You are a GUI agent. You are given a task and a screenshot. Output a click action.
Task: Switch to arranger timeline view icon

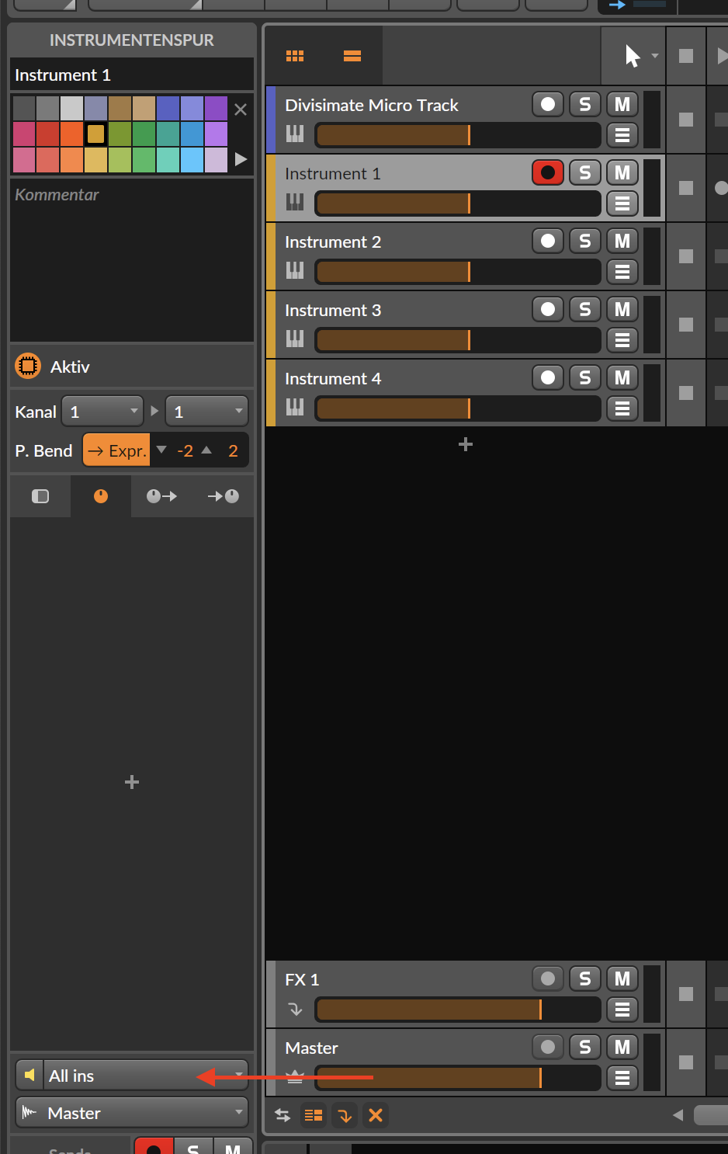(352, 56)
